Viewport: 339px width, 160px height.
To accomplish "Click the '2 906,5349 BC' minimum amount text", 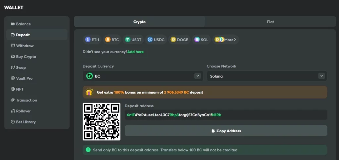I will 176,92.
